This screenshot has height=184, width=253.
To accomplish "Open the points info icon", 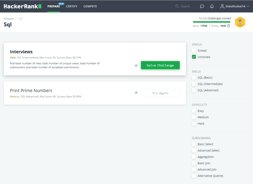I will pyautogui.click(x=228, y=26).
